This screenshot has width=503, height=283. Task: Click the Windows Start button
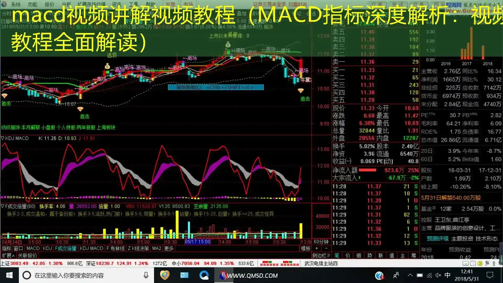point(9,275)
